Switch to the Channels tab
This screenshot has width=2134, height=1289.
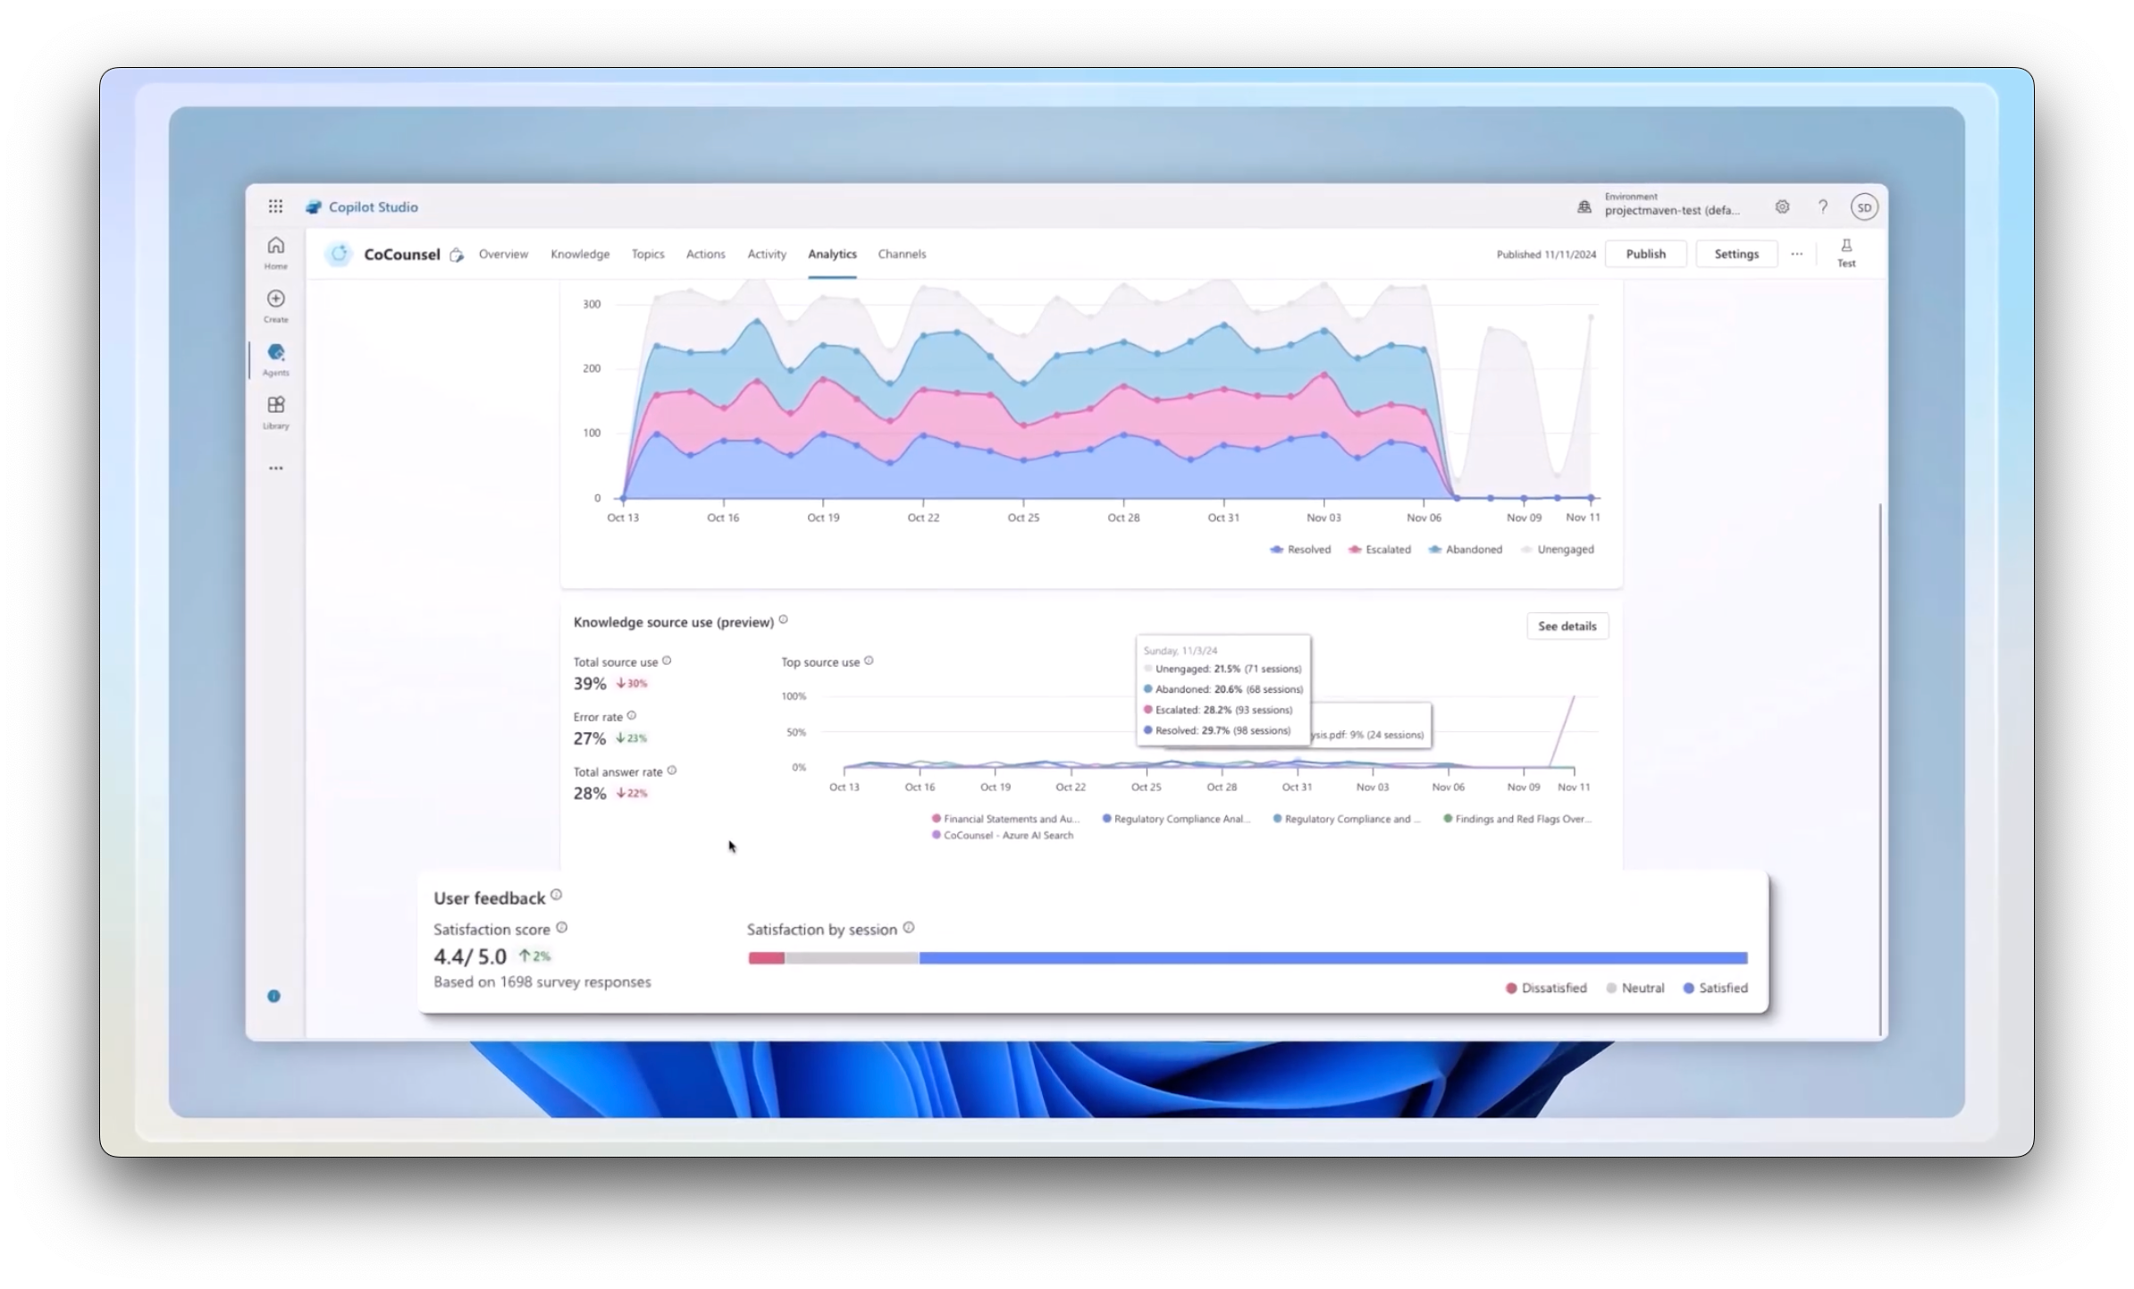pyautogui.click(x=902, y=254)
